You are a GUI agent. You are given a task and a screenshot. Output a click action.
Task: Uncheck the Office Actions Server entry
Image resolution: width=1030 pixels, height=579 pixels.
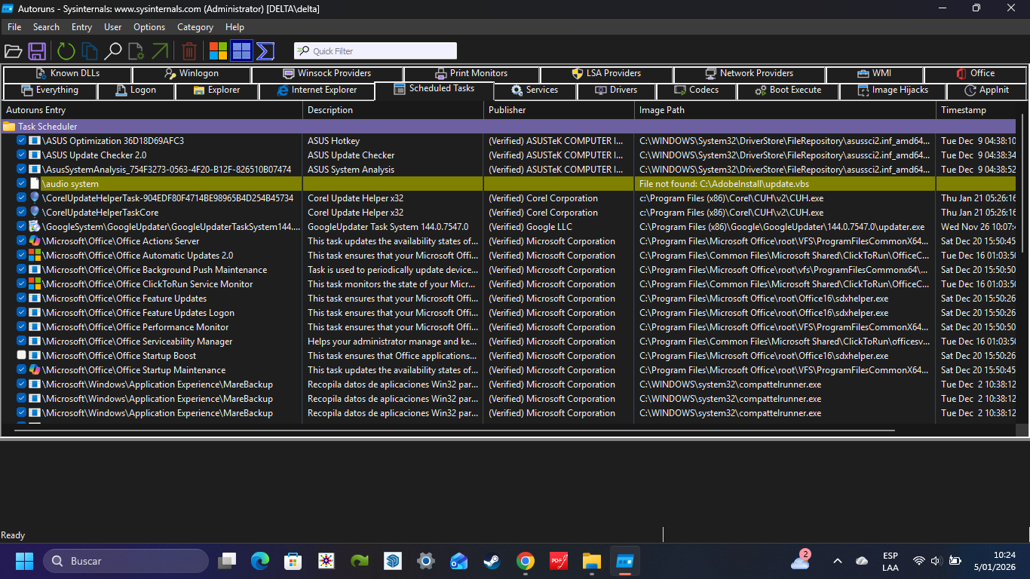[21, 241]
